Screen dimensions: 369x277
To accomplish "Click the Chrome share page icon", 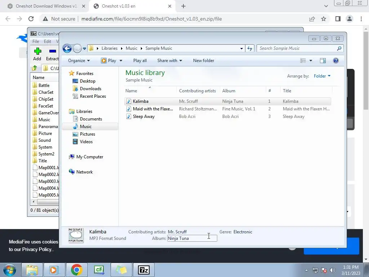I will [312, 19].
